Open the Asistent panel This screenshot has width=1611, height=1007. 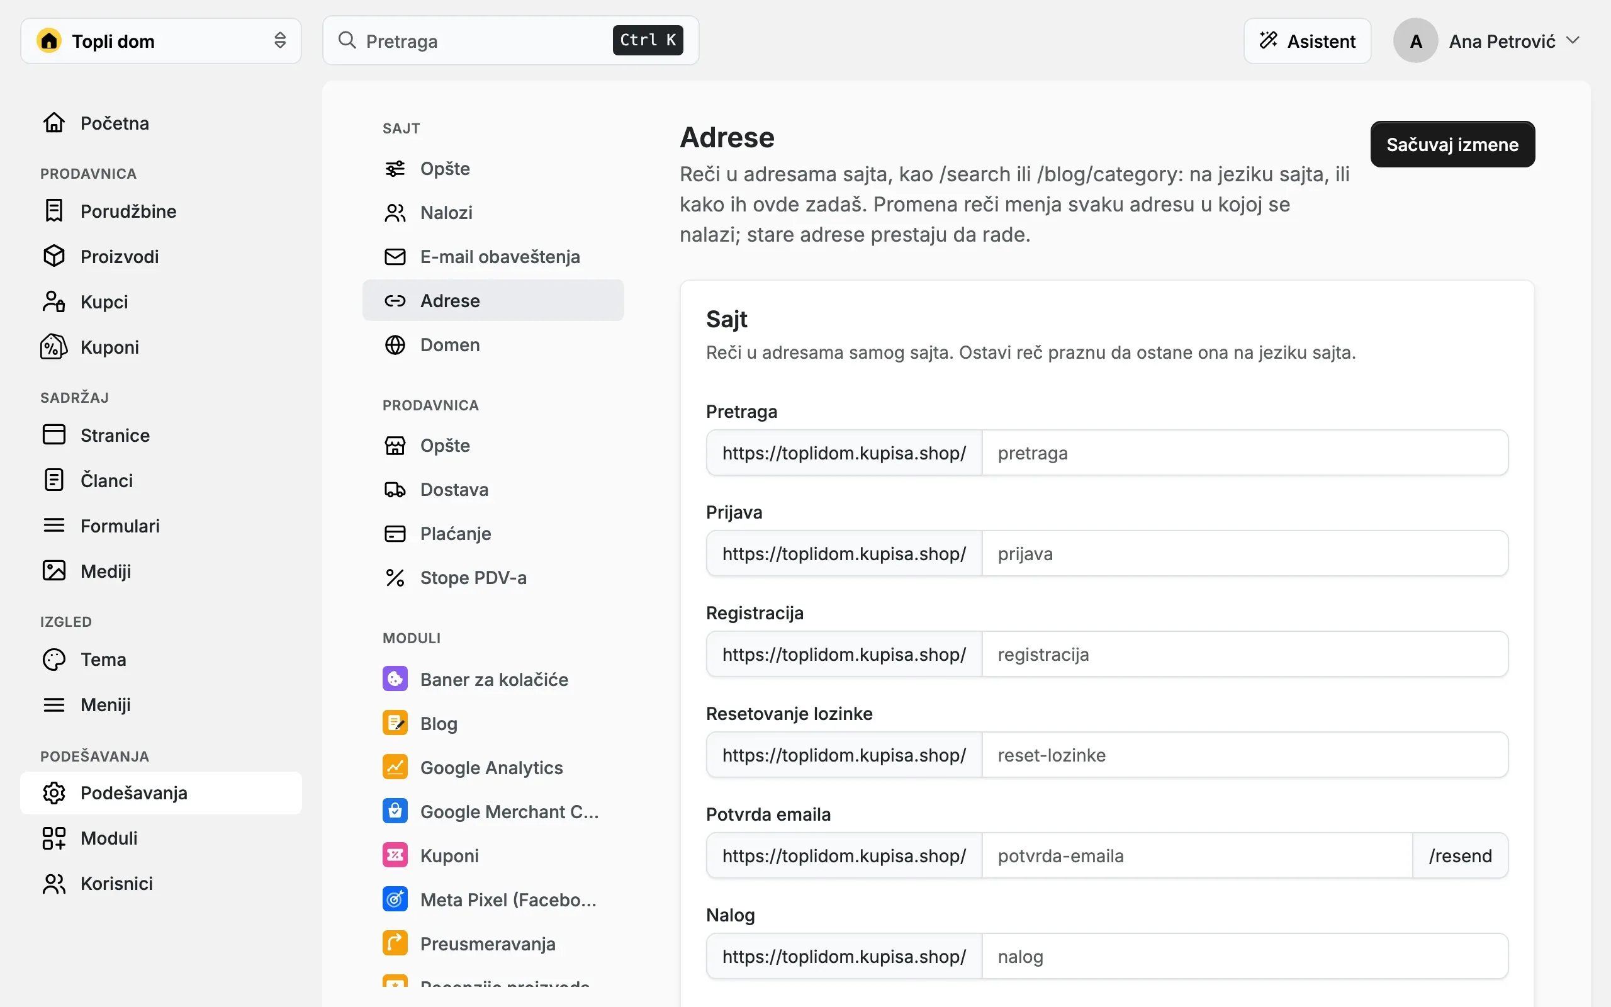click(1307, 41)
